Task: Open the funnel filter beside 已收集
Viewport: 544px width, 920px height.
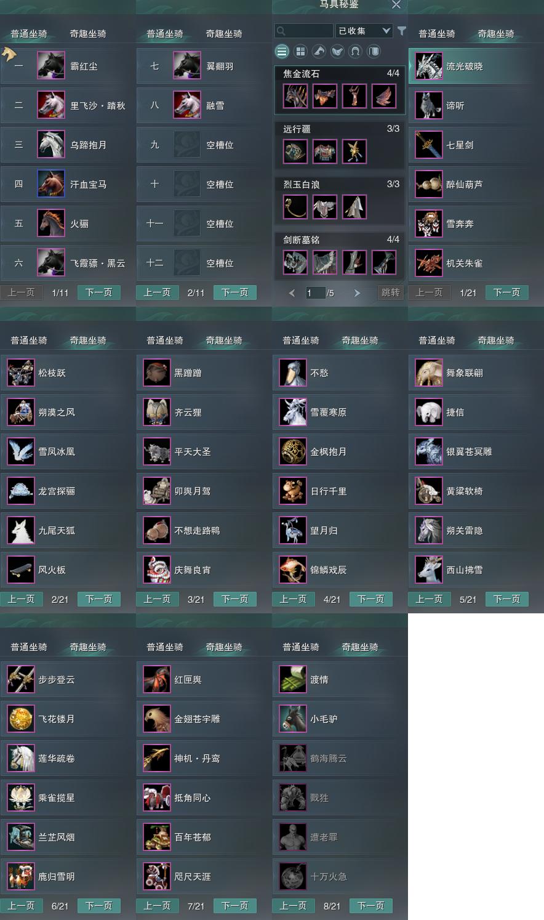Action: click(x=402, y=30)
